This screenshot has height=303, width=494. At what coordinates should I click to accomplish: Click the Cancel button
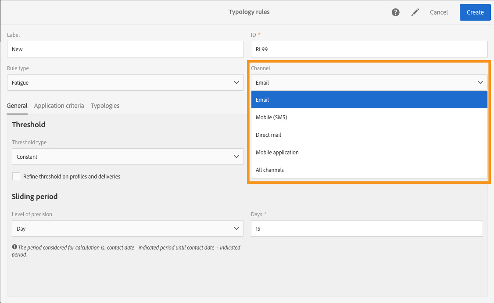(439, 12)
